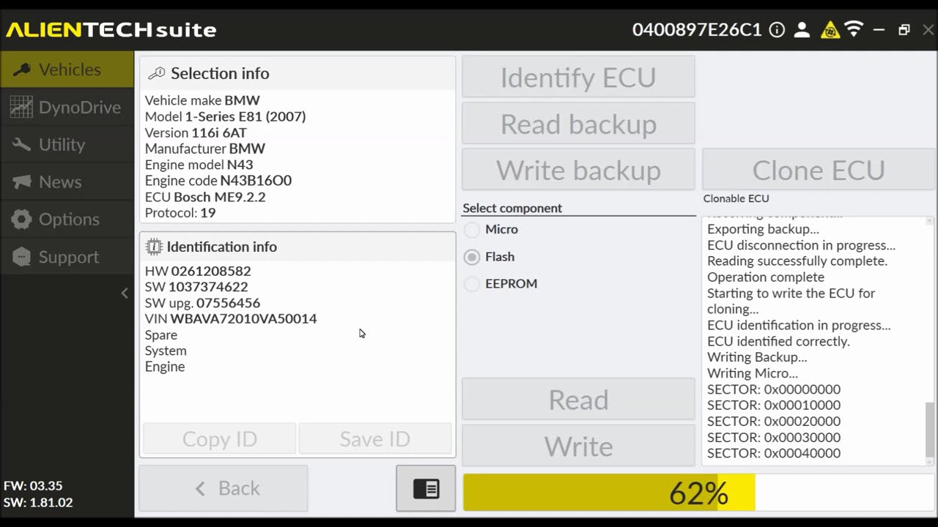Click the 62% progress bar
The width and height of the screenshot is (938, 527).
(698, 493)
